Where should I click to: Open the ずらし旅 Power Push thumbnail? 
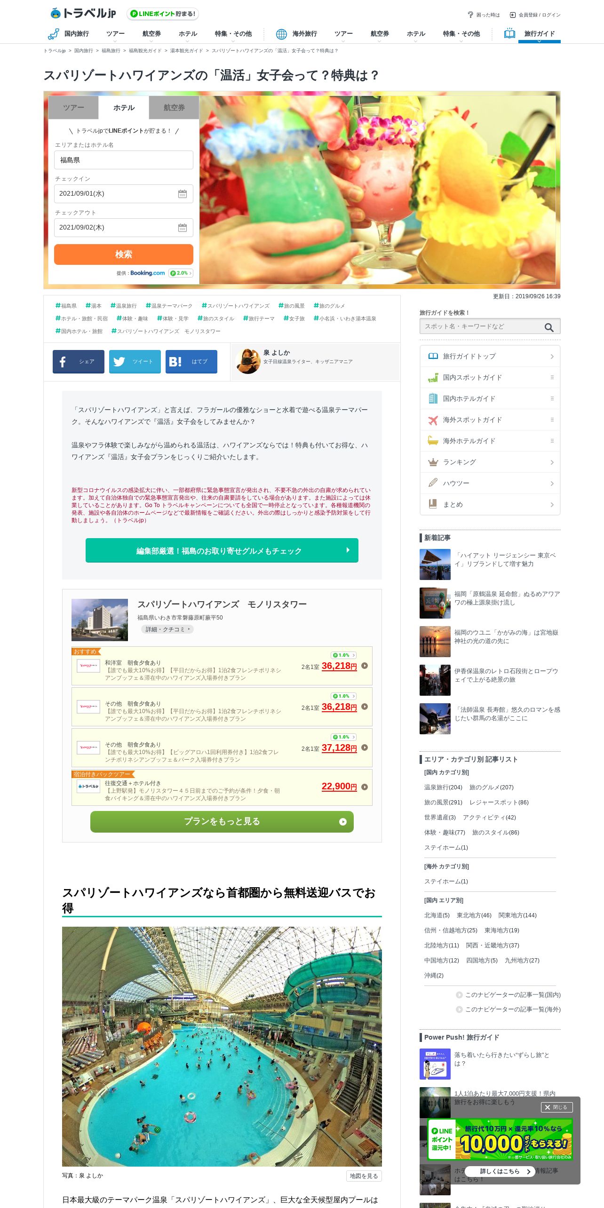(435, 1064)
